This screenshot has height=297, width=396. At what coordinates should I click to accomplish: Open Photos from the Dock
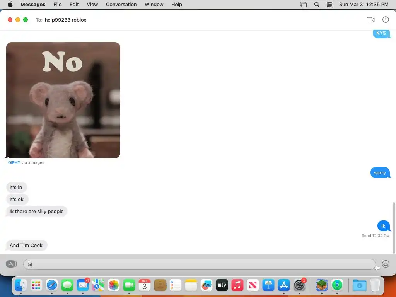pos(114,285)
